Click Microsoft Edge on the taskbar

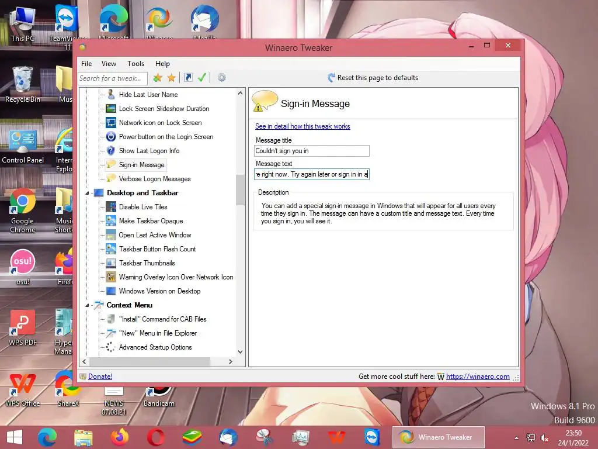tap(47, 437)
